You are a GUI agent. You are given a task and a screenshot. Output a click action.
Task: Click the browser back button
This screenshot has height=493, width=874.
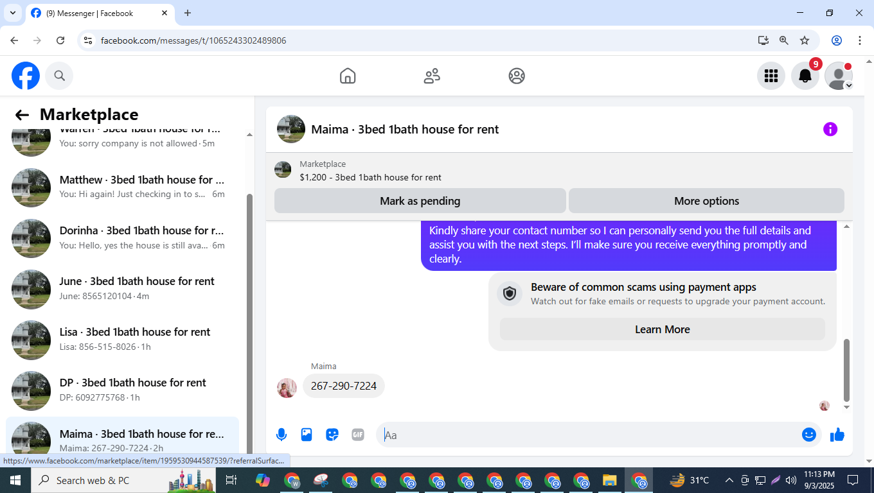click(14, 40)
